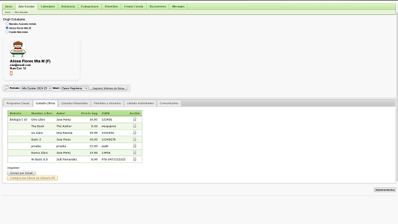The width and height of the screenshot is (398, 224).
Task: Click the Imprimir link below table
Action: click(x=13, y=168)
